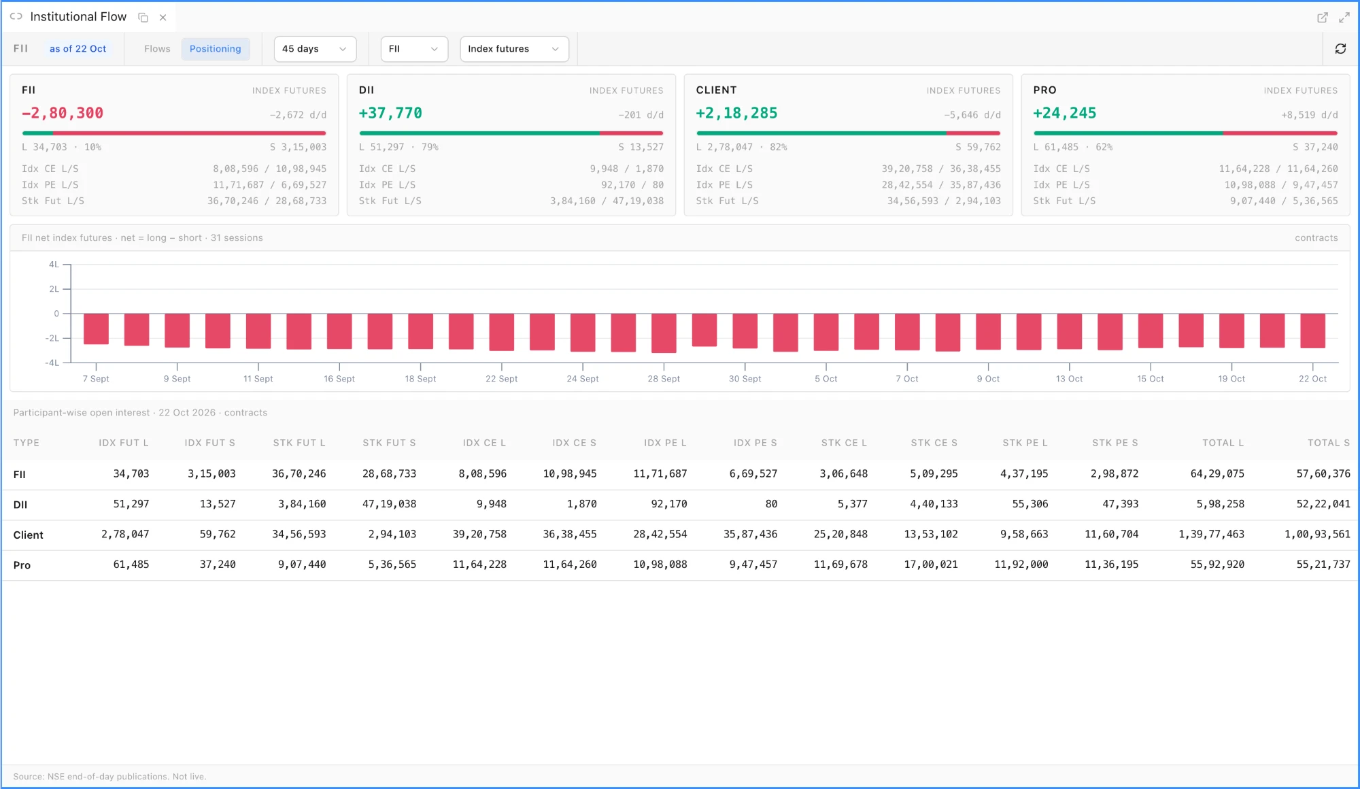Click the TYPE column header
This screenshot has width=1360, height=789.
pyautogui.click(x=27, y=443)
